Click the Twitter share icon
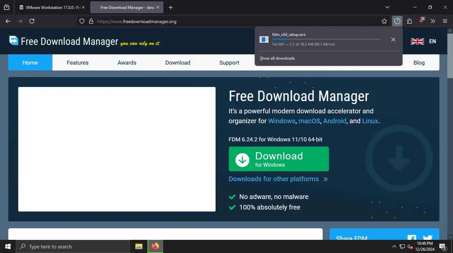This screenshot has height=253, width=453. (x=427, y=238)
